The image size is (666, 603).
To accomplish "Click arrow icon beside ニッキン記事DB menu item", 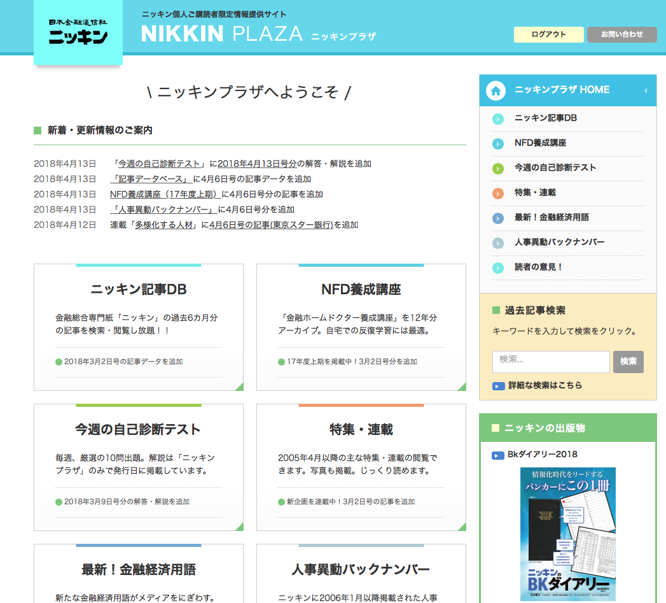I will pyautogui.click(x=498, y=119).
